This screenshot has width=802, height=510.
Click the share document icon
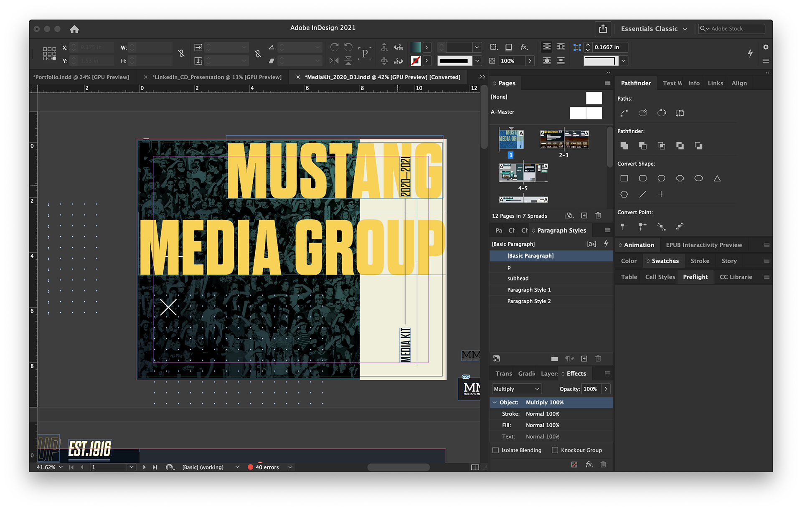click(603, 29)
